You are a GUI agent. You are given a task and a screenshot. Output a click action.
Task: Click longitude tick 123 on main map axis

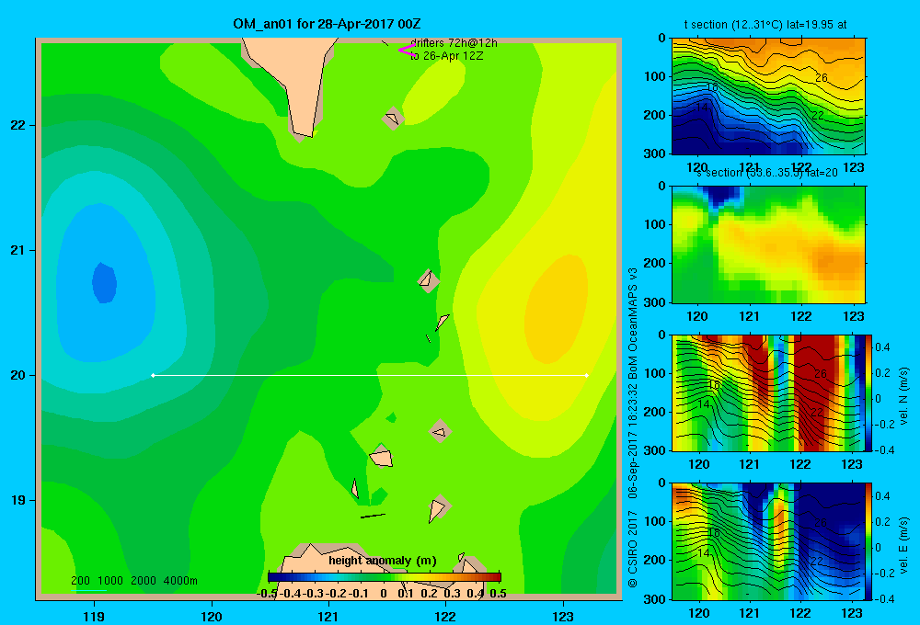563,616
